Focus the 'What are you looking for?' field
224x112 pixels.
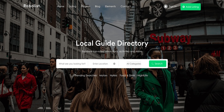click(x=72, y=64)
